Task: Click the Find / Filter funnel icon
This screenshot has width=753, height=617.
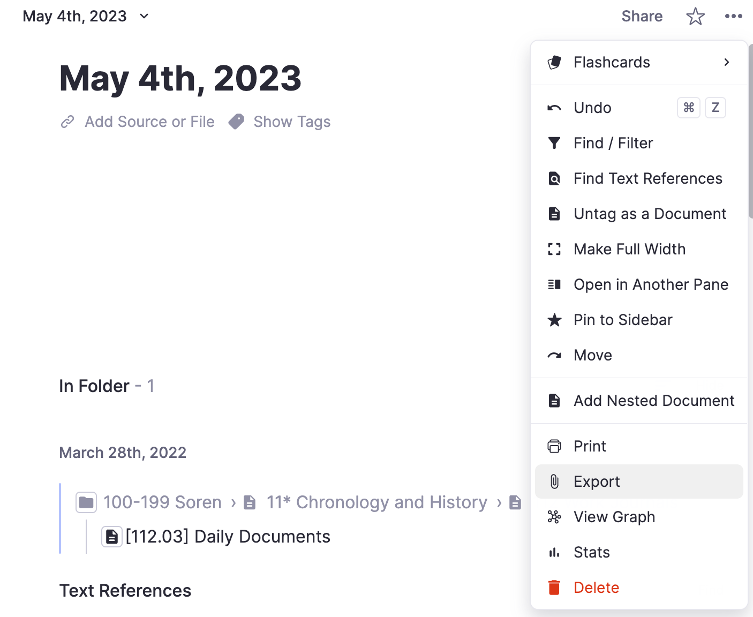Action: pos(554,143)
